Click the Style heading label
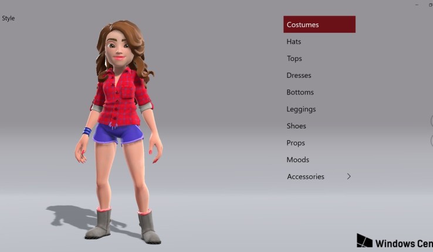This screenshot has height=252, width=433. click(8, 18)
